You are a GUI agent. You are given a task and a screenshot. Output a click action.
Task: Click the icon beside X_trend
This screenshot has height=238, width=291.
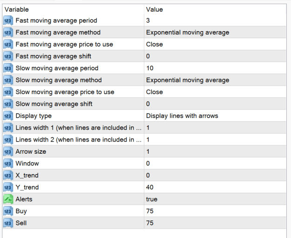pos(8,176)
